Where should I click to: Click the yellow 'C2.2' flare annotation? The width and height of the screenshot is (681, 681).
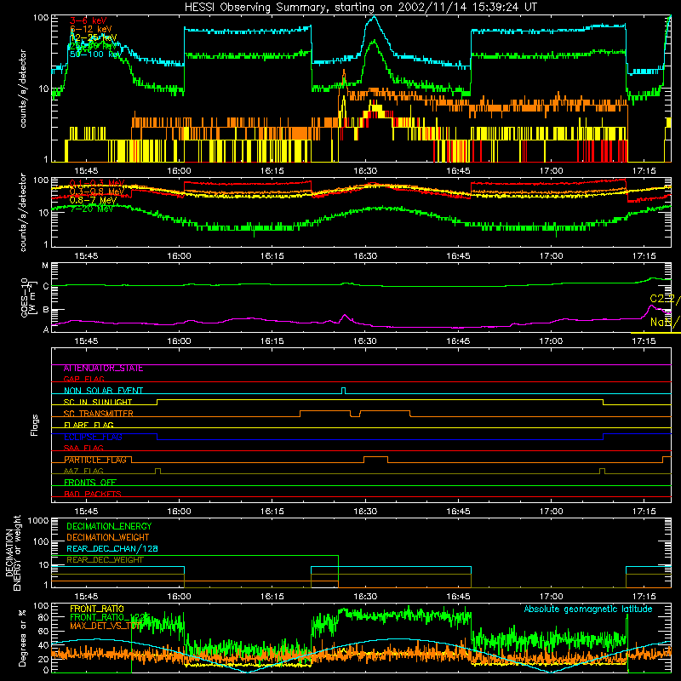click(664, 299)
